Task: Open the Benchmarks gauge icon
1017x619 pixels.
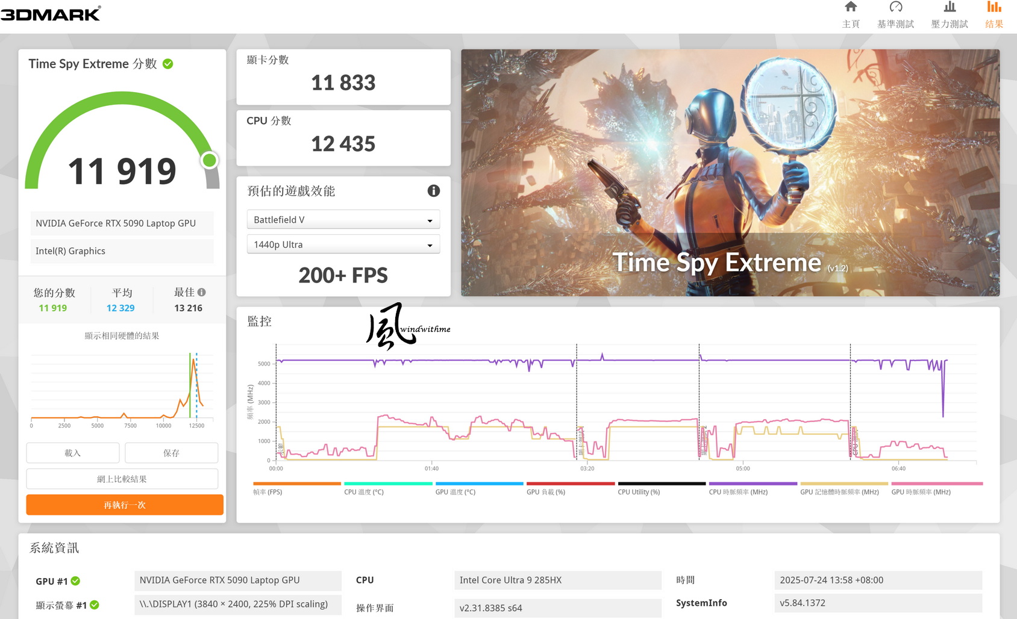Action: (896, 7)
